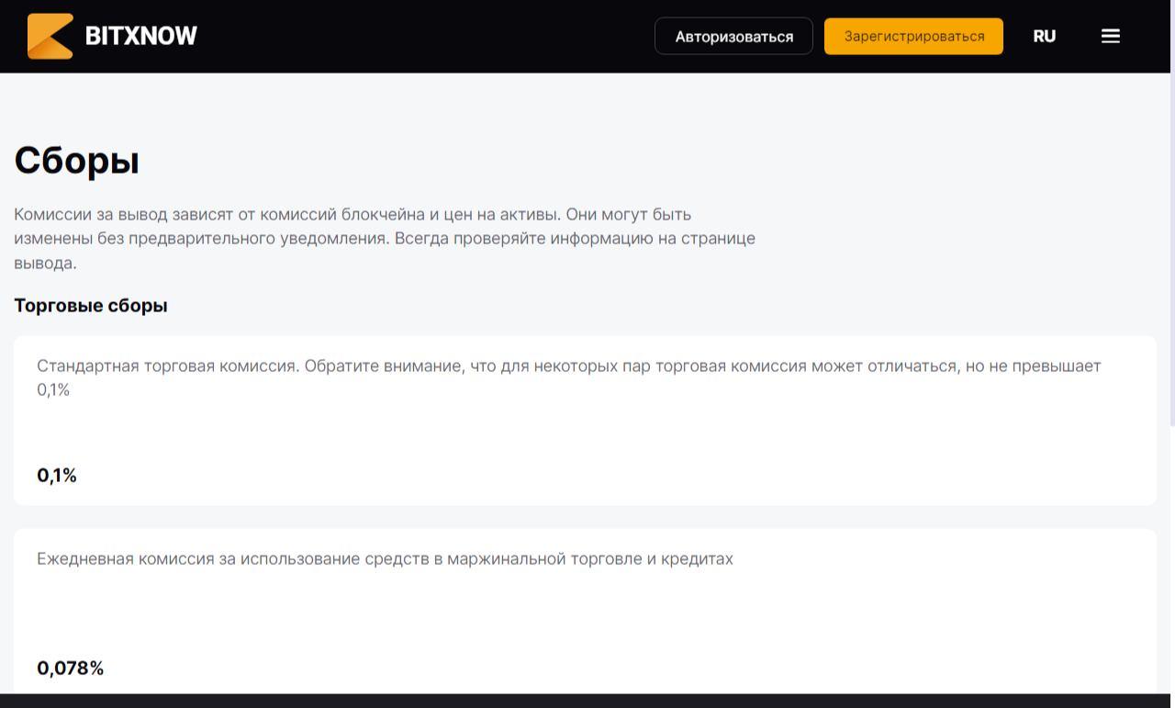Click the Сборы page heading
This screenshot has height=708, width=1175.
pyautogui.click(x=77, y=161)
